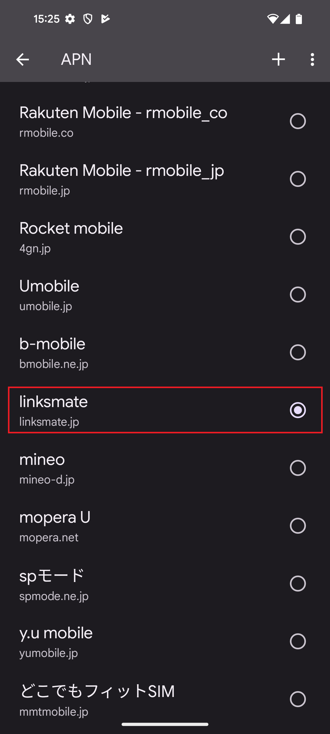Tap the back arrow in APN header
Screen dimensions: 330x734
click(x=22, y=59)
